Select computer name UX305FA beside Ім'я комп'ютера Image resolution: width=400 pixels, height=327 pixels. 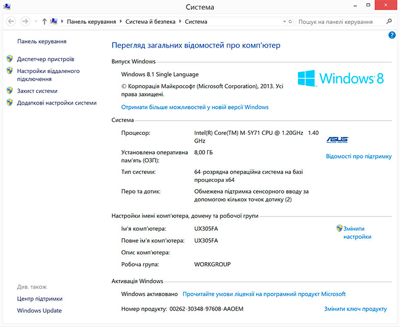[x=206, y=229]
